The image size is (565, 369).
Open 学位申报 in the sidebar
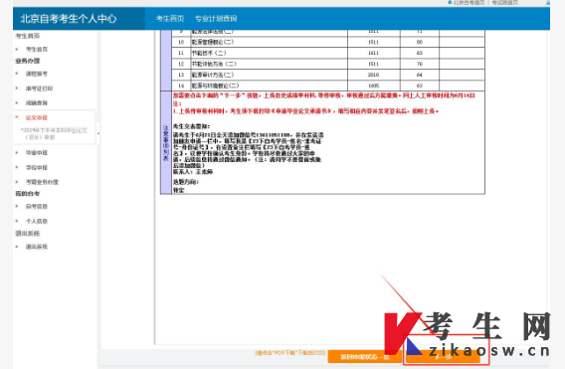click(x=37, y=167)
